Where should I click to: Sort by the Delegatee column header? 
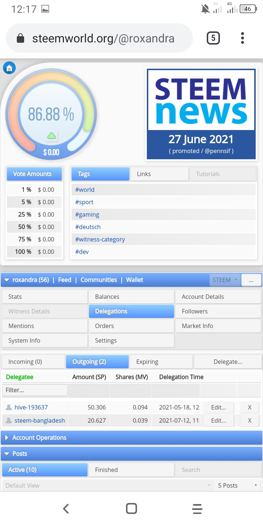click(20, 377)
